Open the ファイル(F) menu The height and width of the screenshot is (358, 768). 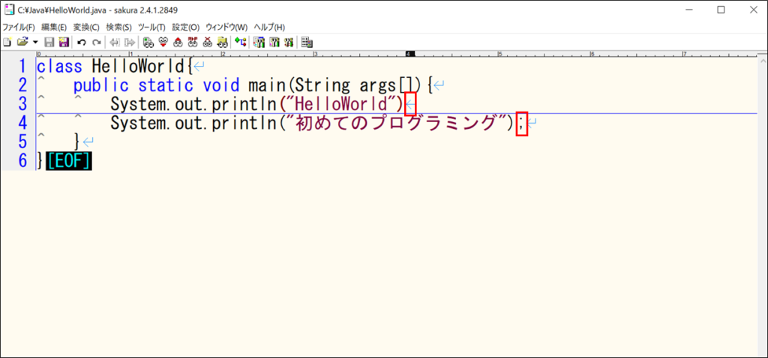pos(19,28)
